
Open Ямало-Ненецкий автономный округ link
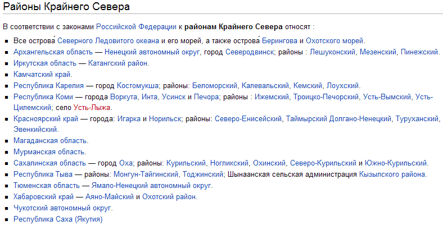pos(151,186)
